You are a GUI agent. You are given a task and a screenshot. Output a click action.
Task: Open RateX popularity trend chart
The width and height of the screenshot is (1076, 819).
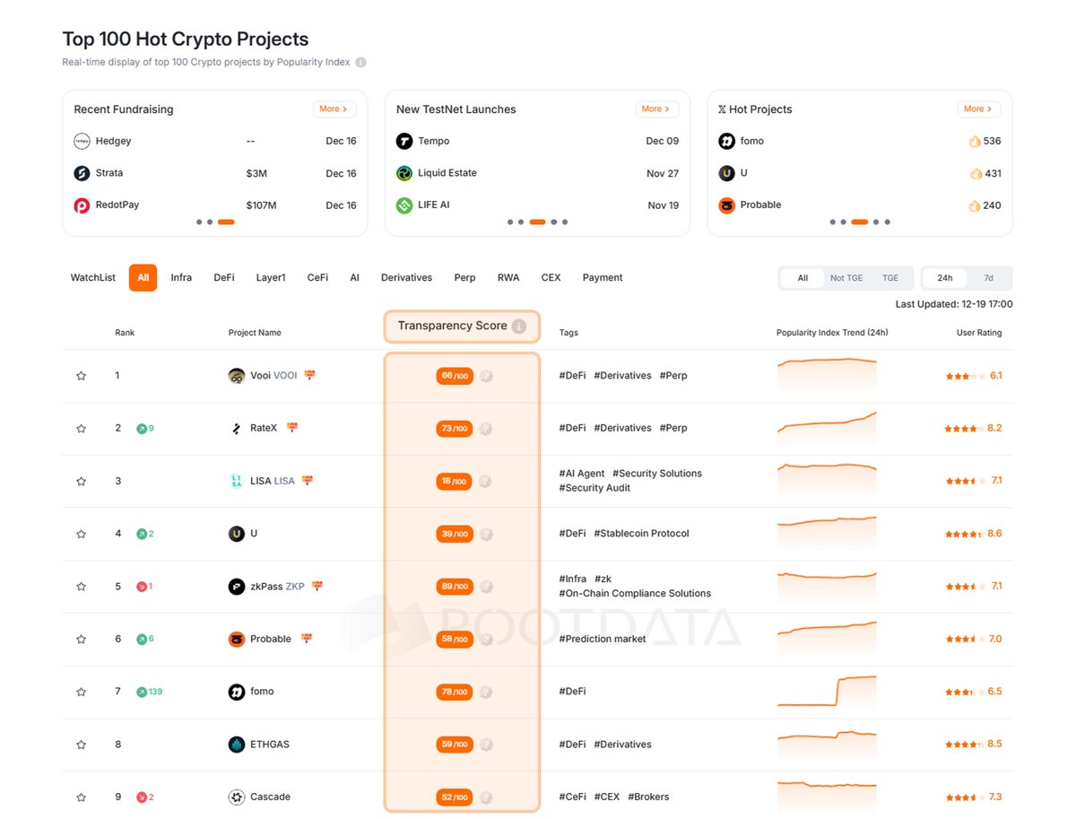[x=827, y=428]
